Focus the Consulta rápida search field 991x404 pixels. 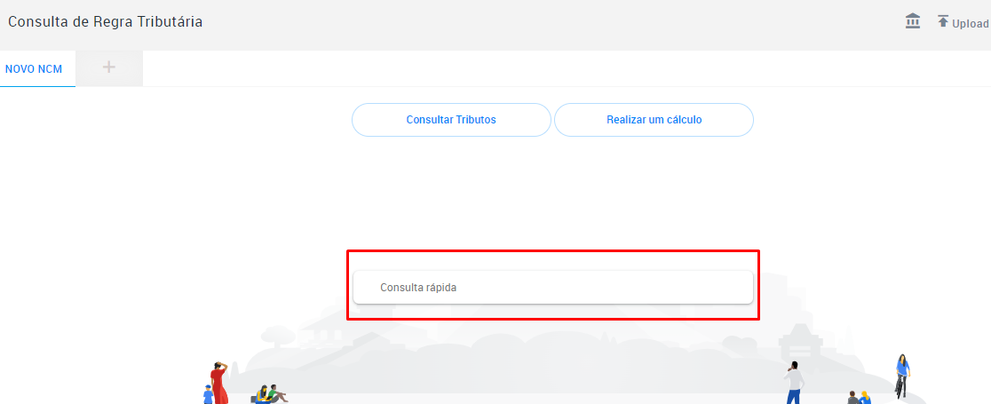click(553, 287)
